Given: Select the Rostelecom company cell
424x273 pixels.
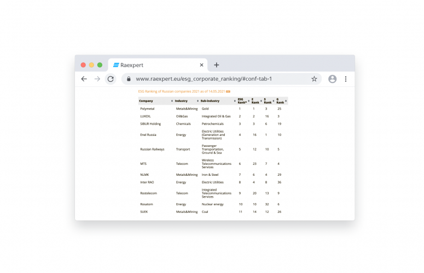Looking at the screenshot, I should tap(148, 193).
